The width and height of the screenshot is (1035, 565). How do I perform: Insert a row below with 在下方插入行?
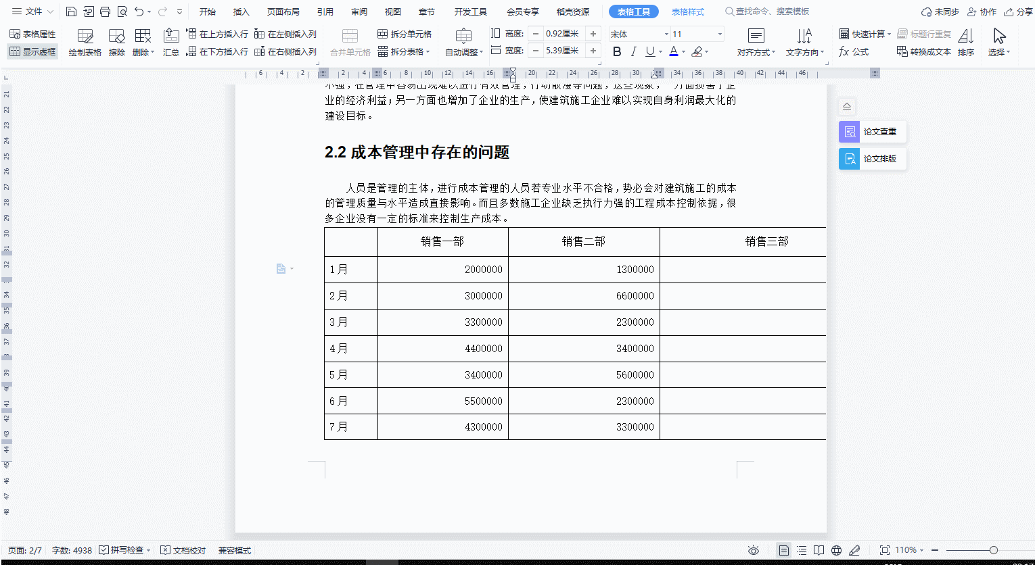217,51
